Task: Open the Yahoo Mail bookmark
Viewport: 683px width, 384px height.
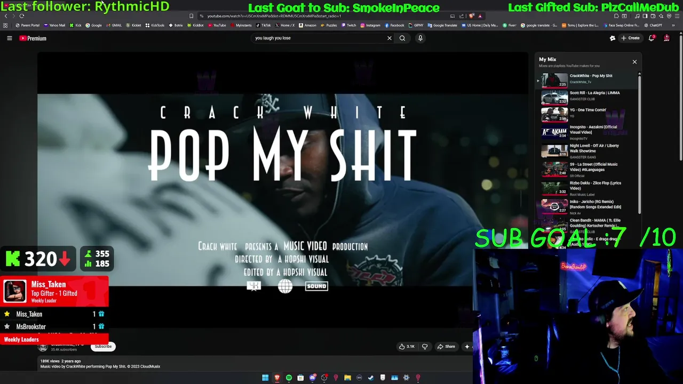Action: coord(54,25)
